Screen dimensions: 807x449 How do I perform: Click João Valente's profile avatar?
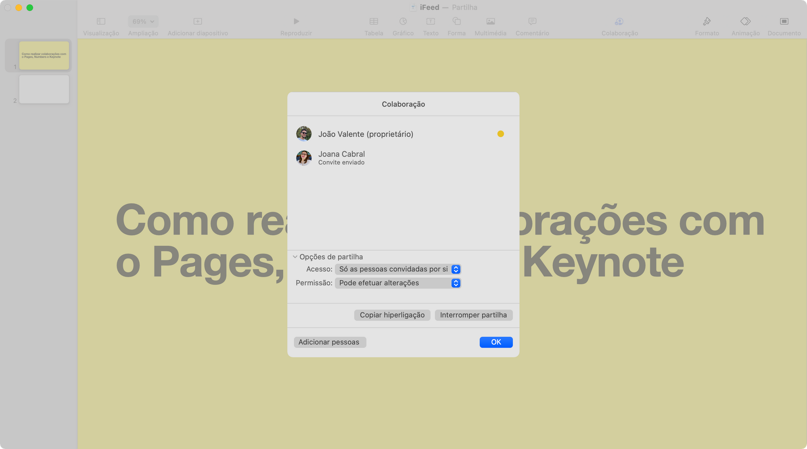click(304, 134)
